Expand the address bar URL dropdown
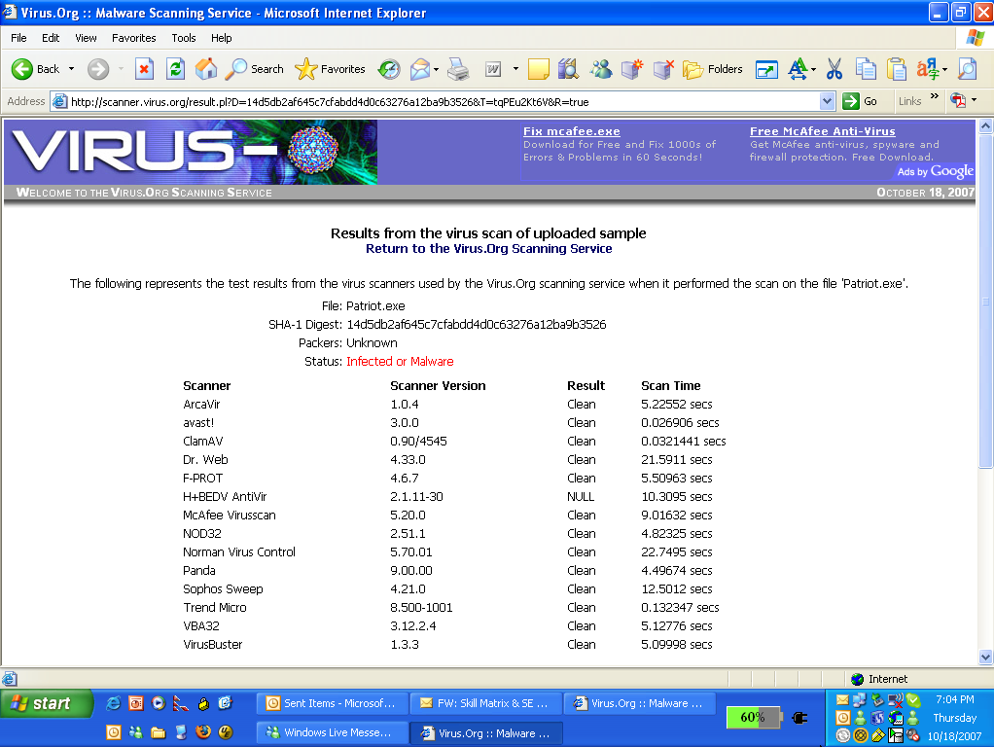This screenshot has width=994, height=747. [827, 101]
